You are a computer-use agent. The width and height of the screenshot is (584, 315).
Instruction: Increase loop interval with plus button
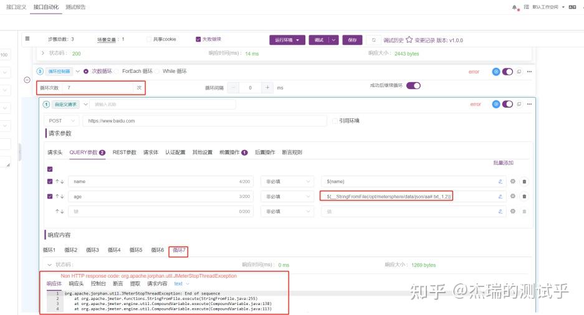coord(267,88)
